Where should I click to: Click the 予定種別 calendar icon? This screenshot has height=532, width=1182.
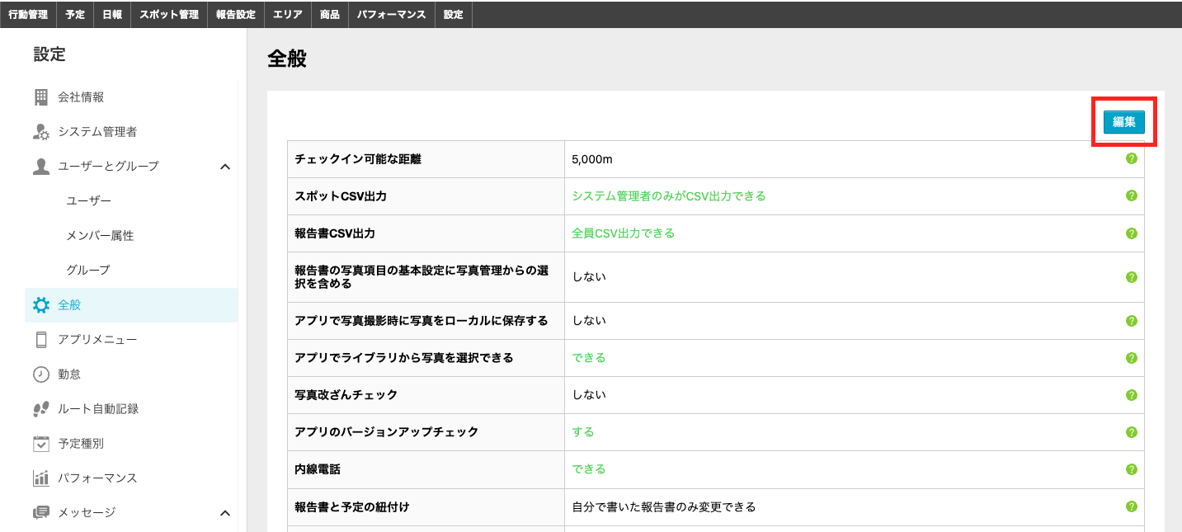(41, 444)
